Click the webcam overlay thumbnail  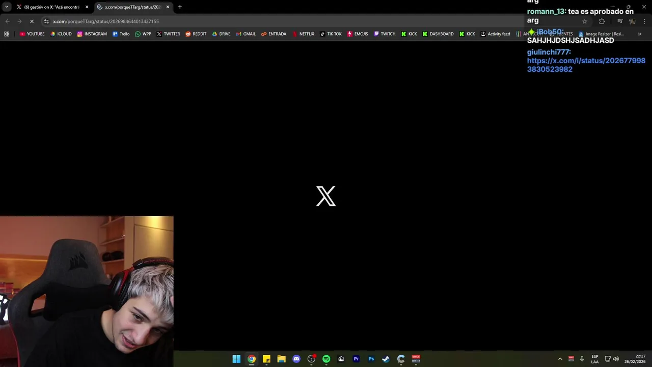pyautogui.click(x=87, y=292)
